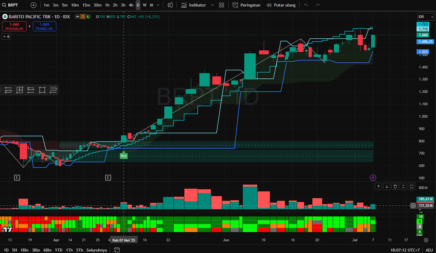Create a Peringatan alert
Image resolution: width=436 pixels, height=253 pixels.
click(246, 5)
